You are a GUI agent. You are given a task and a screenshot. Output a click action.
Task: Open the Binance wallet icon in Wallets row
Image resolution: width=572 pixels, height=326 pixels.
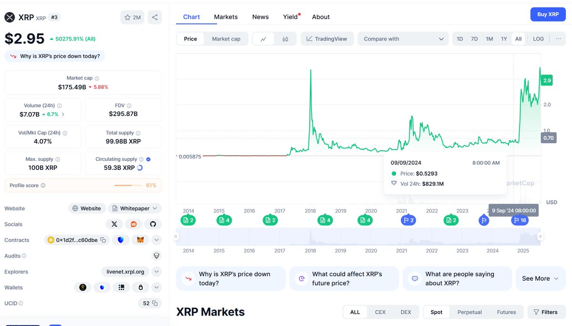click(x=83, y=287)
